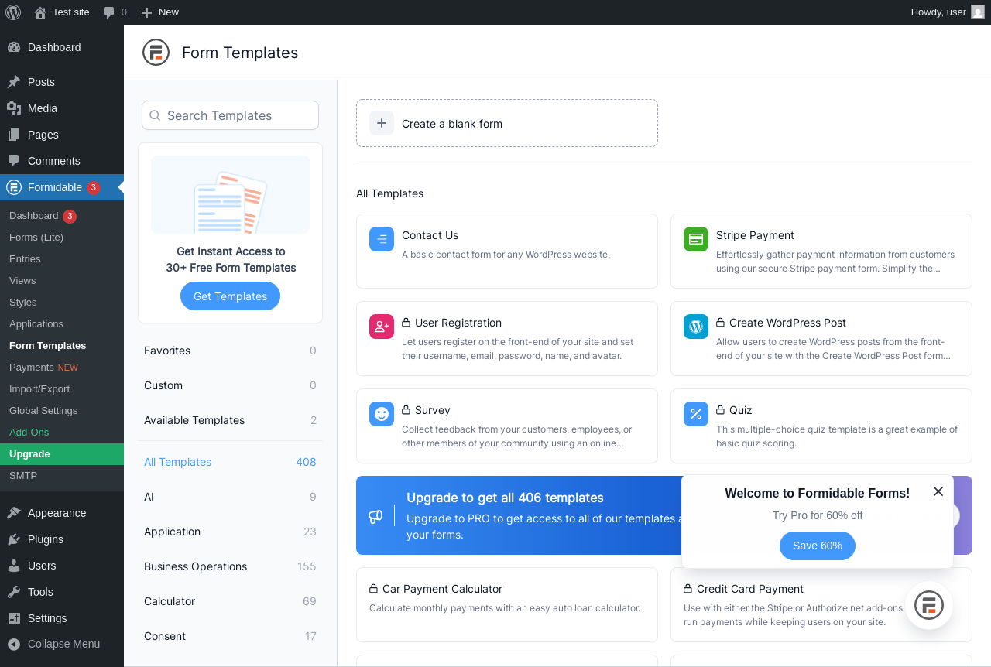
Task: Go to the Plugins menu
Action: [62, 539]
